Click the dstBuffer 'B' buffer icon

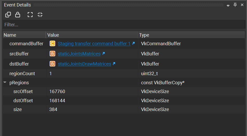point(52,64)
